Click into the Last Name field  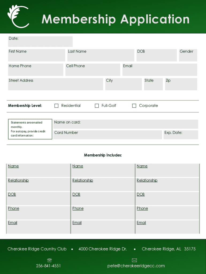pos(101,55)
